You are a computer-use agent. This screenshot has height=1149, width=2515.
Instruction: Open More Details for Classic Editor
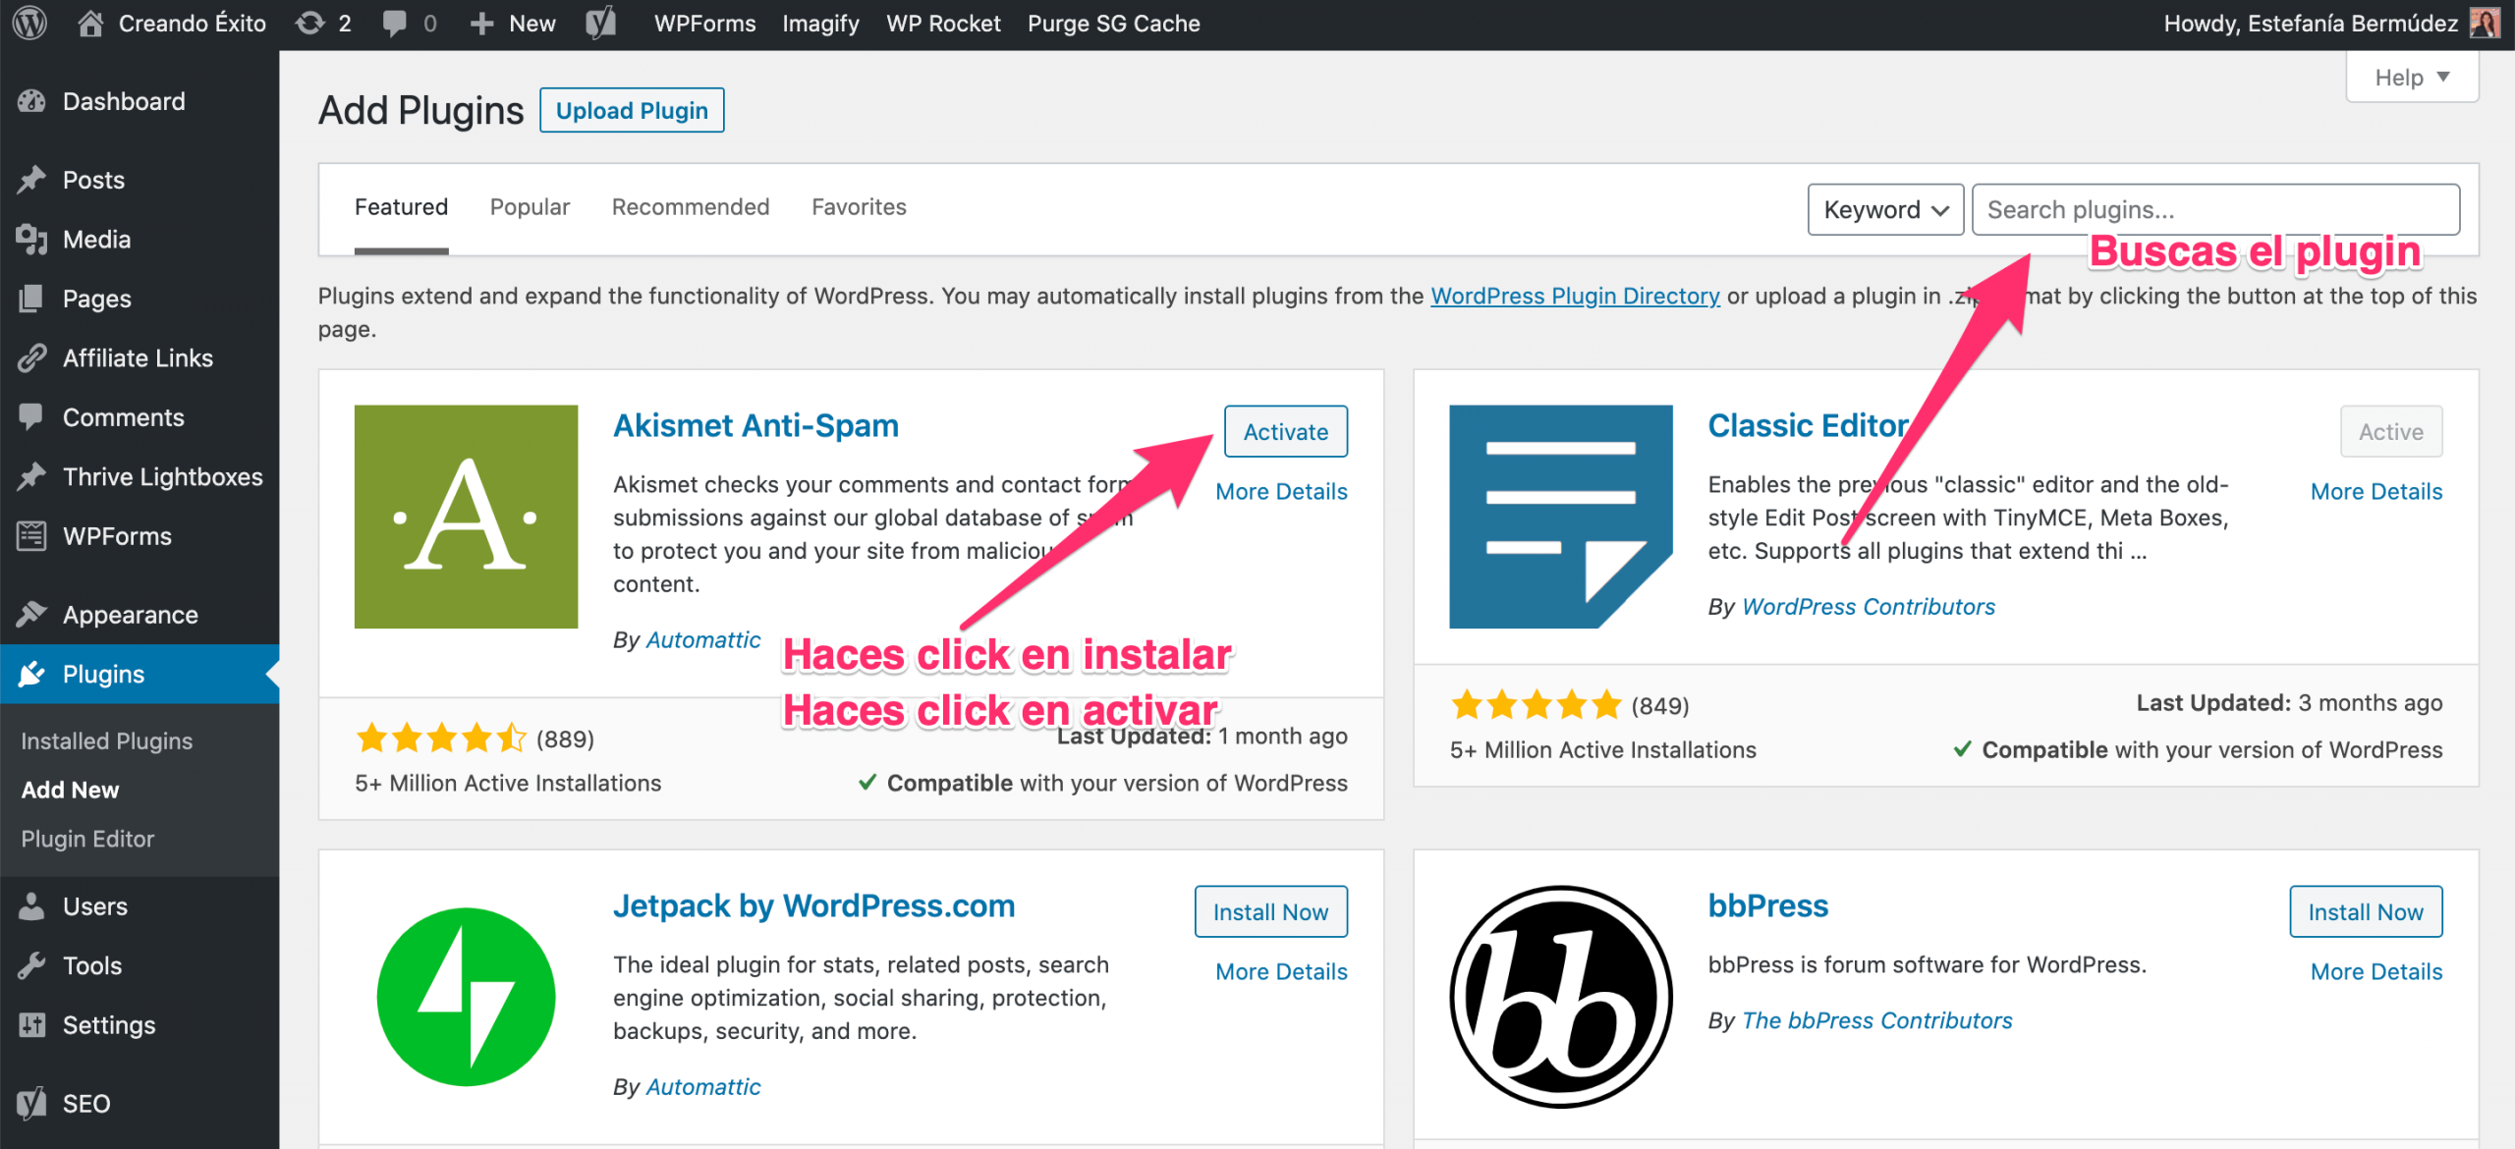tap(2376, 491)
